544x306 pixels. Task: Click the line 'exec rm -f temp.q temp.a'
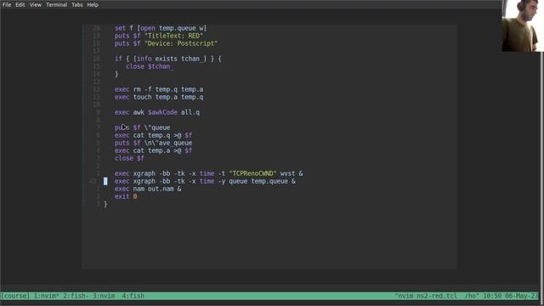click(159, 89)
